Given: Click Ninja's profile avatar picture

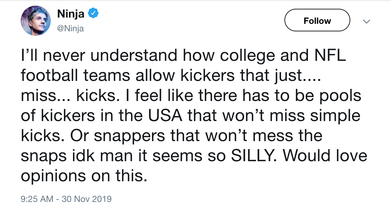Looking at the screenshot, I should 36,21.
